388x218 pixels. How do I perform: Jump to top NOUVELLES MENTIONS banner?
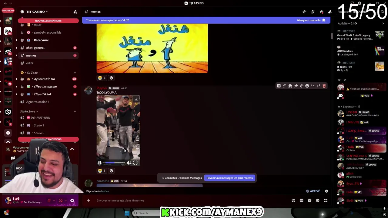(48, 21)
